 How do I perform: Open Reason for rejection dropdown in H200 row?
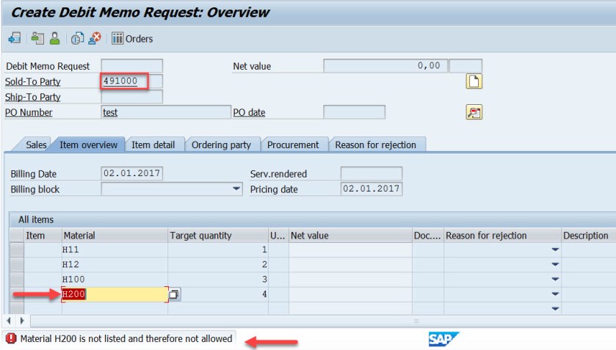(x=555, y=294)
